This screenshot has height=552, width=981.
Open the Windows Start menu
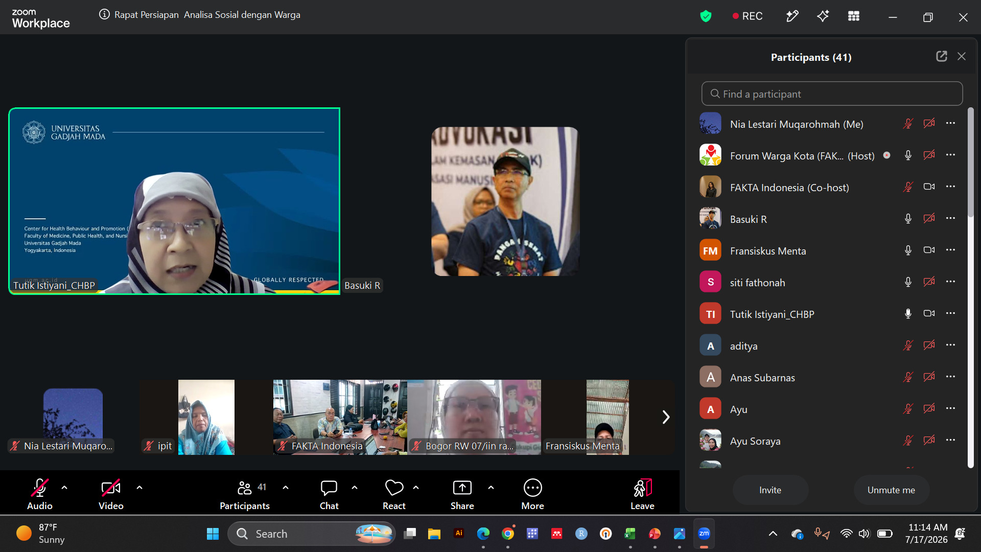(x=213, y=534)
